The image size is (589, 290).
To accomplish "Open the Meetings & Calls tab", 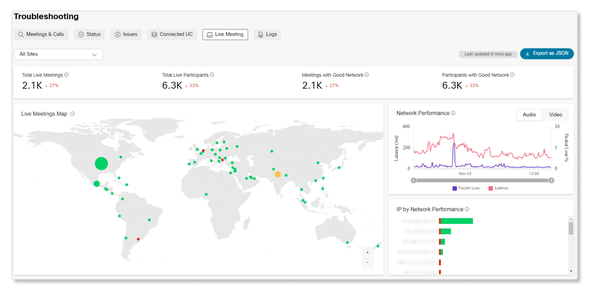I will [41, 34].
